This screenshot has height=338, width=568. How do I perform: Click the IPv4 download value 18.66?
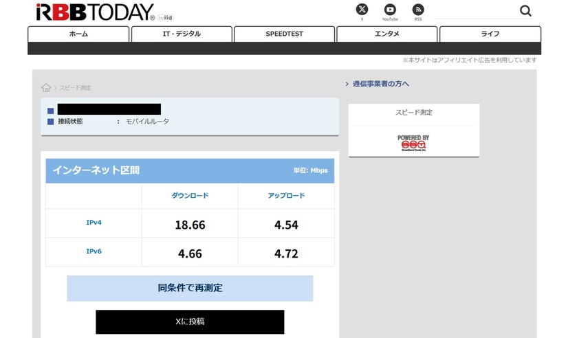pos(190,225)
